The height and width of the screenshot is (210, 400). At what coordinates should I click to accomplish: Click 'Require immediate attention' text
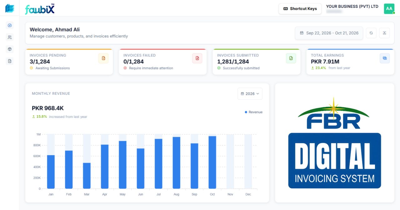tap(151, 68)
